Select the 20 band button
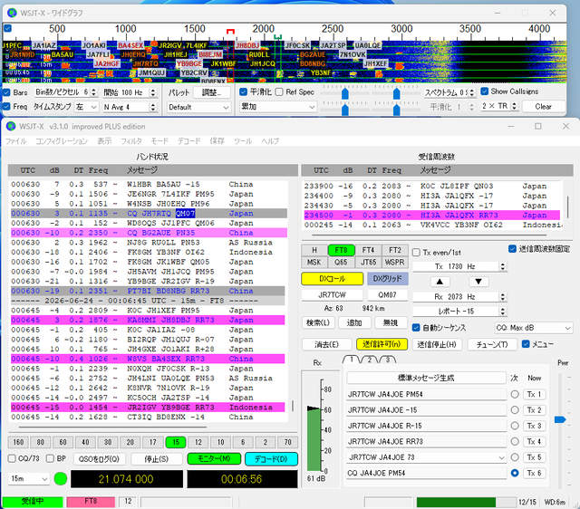This screenshot has width=580, height=509. pos(130,442)
